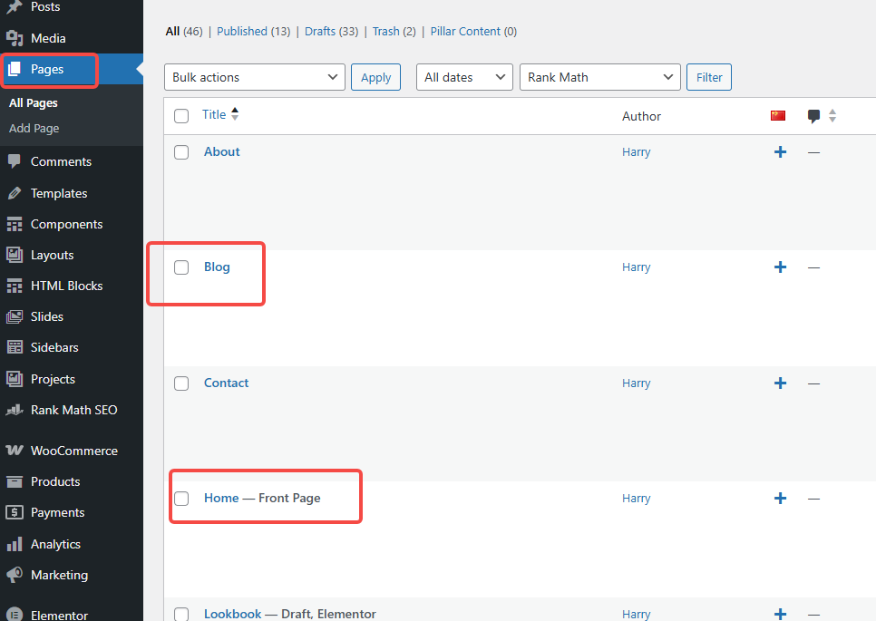The width and height of the screenshot is (876, 621).
Task: Click author Harry in Home row
Action: pyautogui.click(x=637, y=498)
